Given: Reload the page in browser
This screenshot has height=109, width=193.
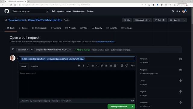Looking at the screenshot, I should 11,5.
